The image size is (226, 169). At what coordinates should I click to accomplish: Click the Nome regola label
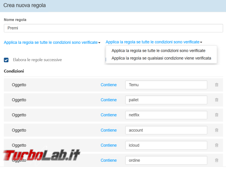[x=15, y=19]
